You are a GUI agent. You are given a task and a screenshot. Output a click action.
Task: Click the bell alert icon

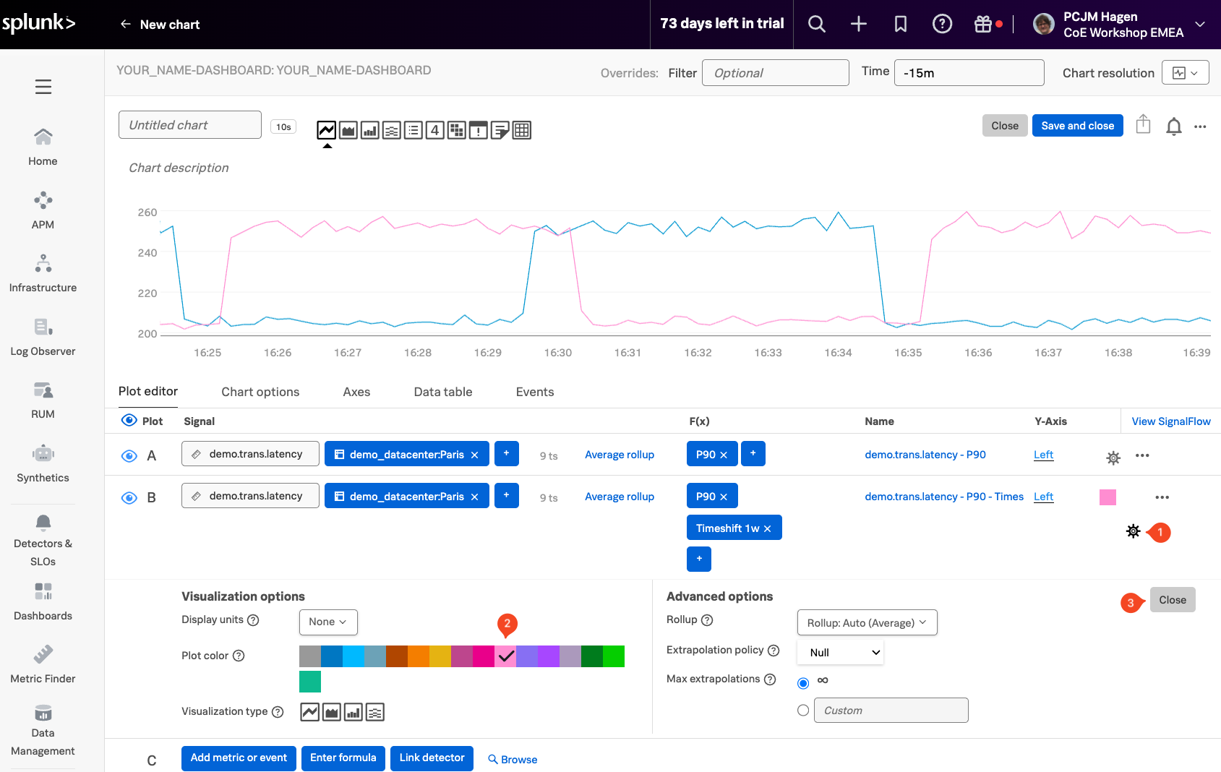[x=1173, y=126]
